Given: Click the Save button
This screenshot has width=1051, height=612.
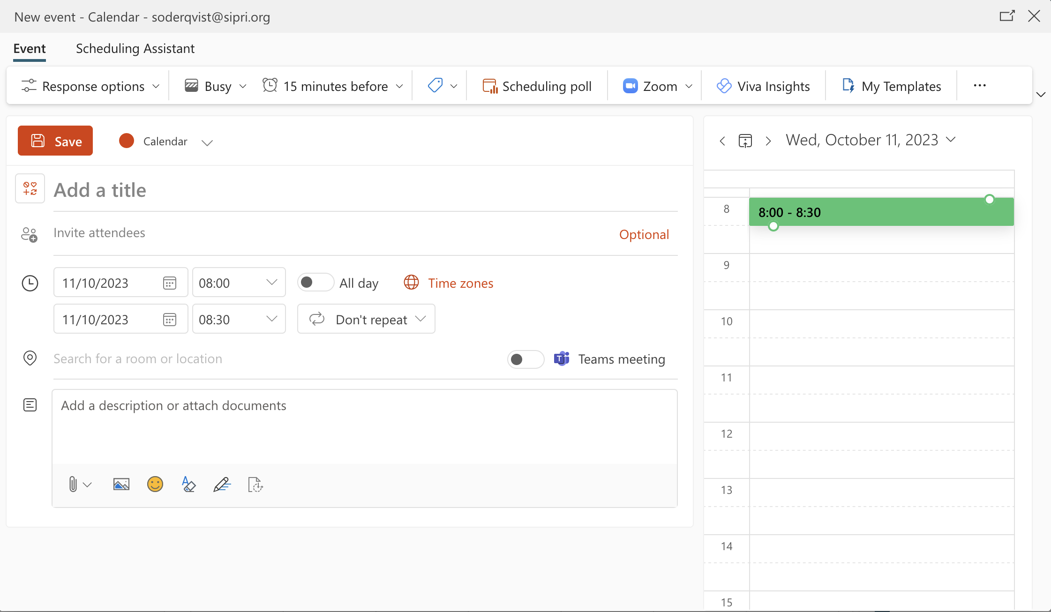Looking at the screenshot, I should click(x=55, y=141).
